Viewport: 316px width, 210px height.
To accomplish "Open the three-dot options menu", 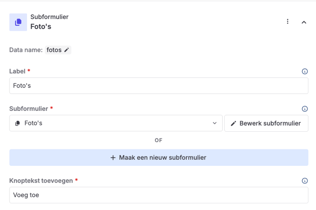I will point(287,22).
